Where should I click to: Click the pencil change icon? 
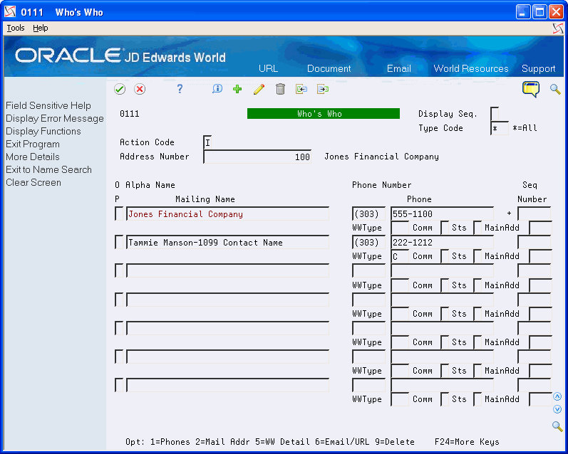[x=259, y=89]
